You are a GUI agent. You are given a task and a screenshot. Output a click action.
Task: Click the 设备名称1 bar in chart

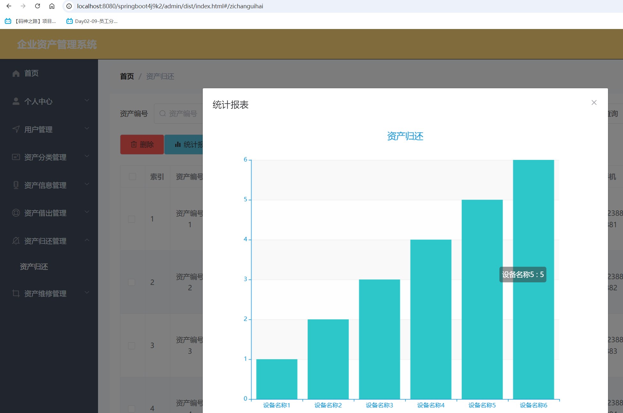(x=277, y=379)
